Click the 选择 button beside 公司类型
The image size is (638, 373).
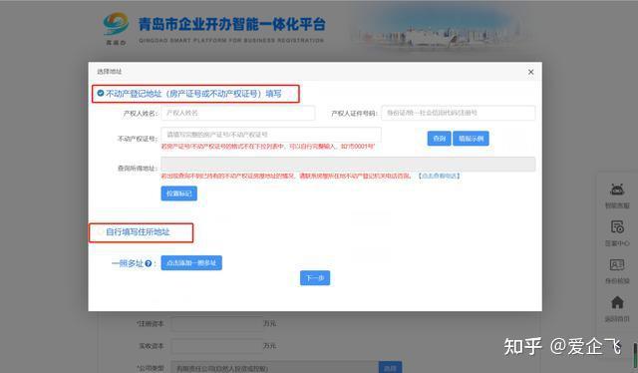[390, 368]
